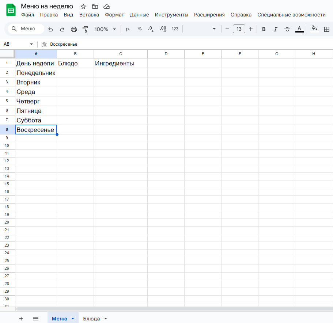Screen dimensions: 333x323
Task: Open the Специальные возможности menu
Action: (x=291, y=15)
